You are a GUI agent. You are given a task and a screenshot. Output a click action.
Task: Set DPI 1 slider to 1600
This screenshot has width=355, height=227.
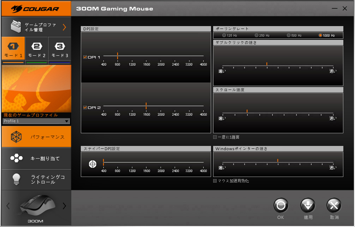click(x=146, y=56)
